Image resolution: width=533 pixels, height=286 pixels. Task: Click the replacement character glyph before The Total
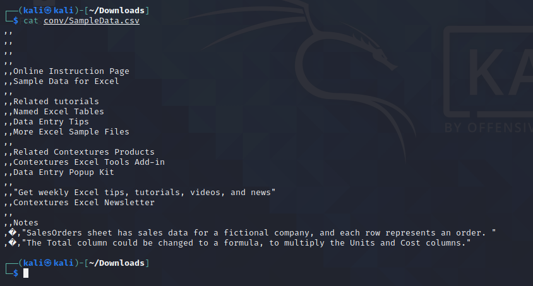pyautogui.click(x=13, y=243)
